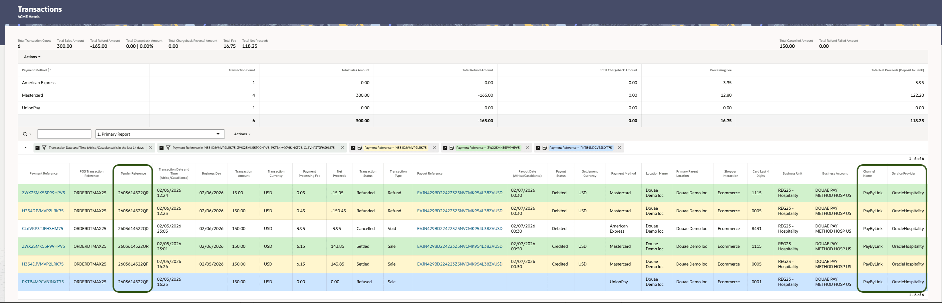
Task: Click the Transaction Type column header
Action: tap(398, 173)
